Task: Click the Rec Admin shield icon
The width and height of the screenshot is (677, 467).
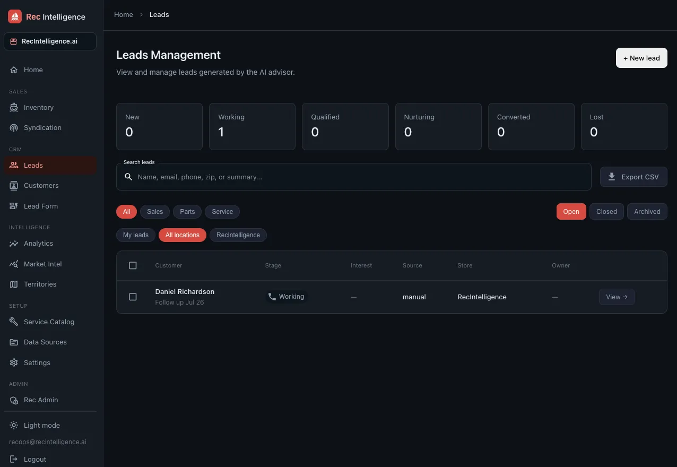Action: (14, 400)
